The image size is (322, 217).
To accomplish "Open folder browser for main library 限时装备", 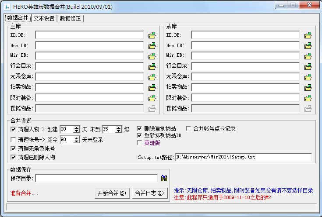I will pyautogui.click(x=152, y=98).
